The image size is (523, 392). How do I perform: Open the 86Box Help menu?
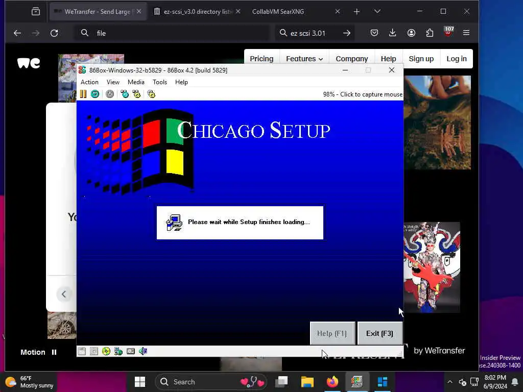(181, 82)
